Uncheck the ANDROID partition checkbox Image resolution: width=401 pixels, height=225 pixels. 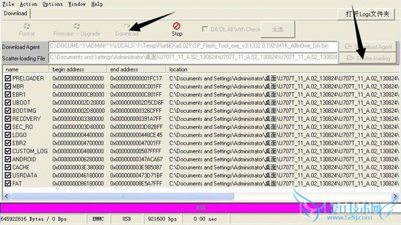click(8, 159)
